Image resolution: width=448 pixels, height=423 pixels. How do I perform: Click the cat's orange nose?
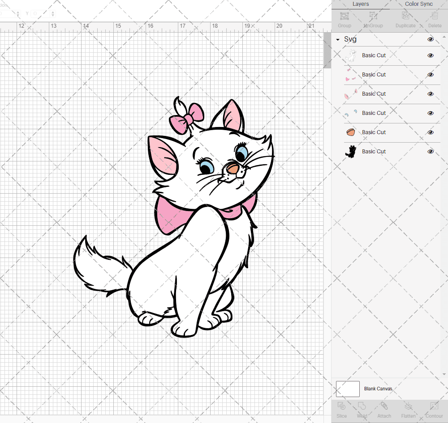point(233,169)
